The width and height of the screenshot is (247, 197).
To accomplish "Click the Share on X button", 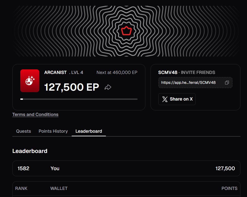I will [177, 99].
